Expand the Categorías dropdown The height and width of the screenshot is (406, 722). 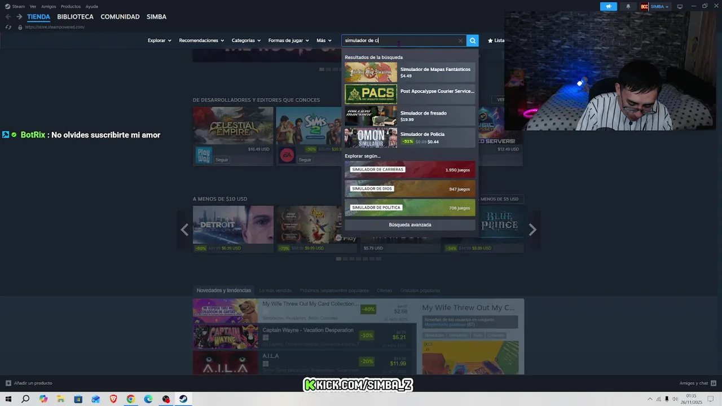click(246, 41)
